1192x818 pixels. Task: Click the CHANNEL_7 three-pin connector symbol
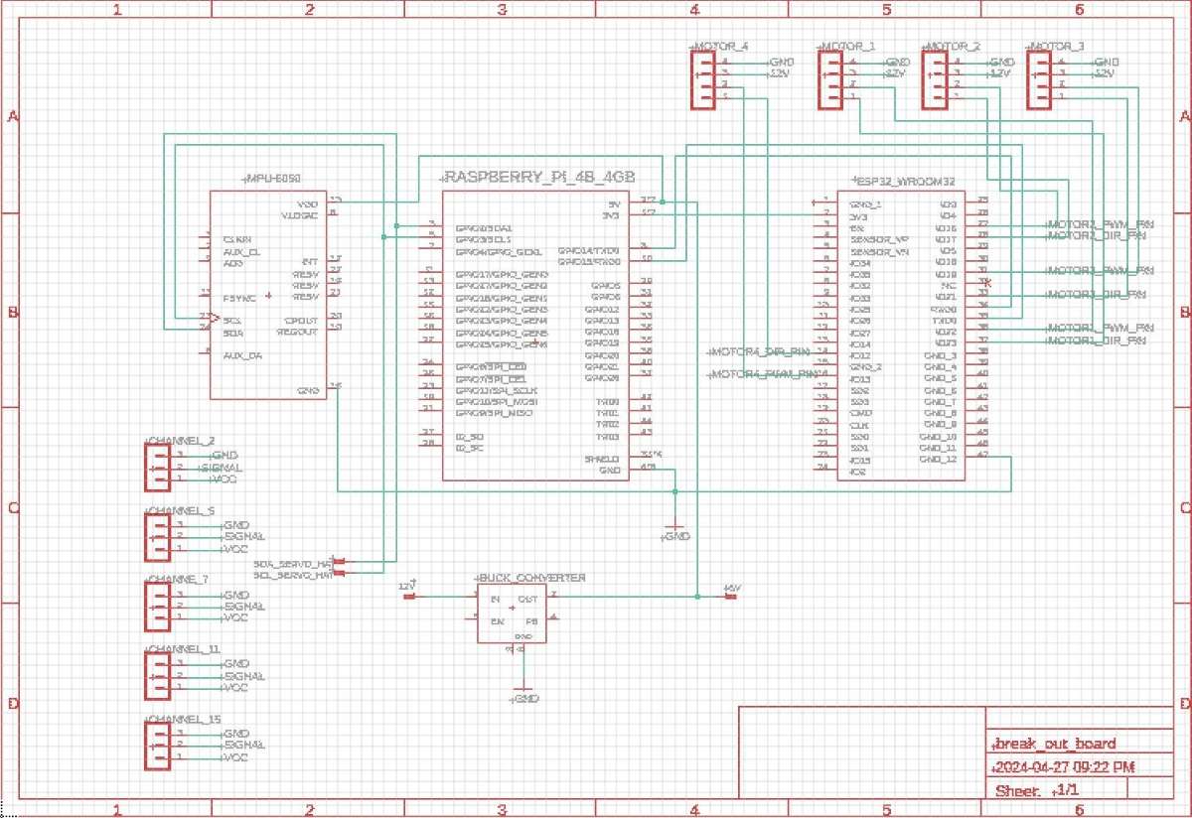157,606
